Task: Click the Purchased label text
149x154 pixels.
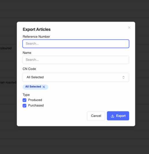Action: (x=36, y=105)
